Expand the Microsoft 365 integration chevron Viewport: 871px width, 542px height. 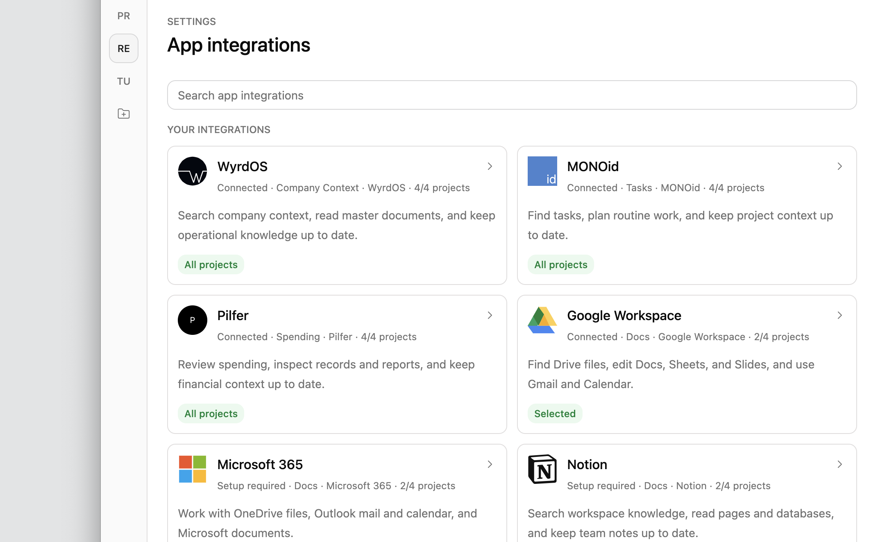click(x=490, y=464)
